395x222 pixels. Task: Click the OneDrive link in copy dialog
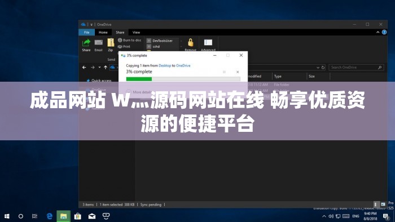[183, 65]
